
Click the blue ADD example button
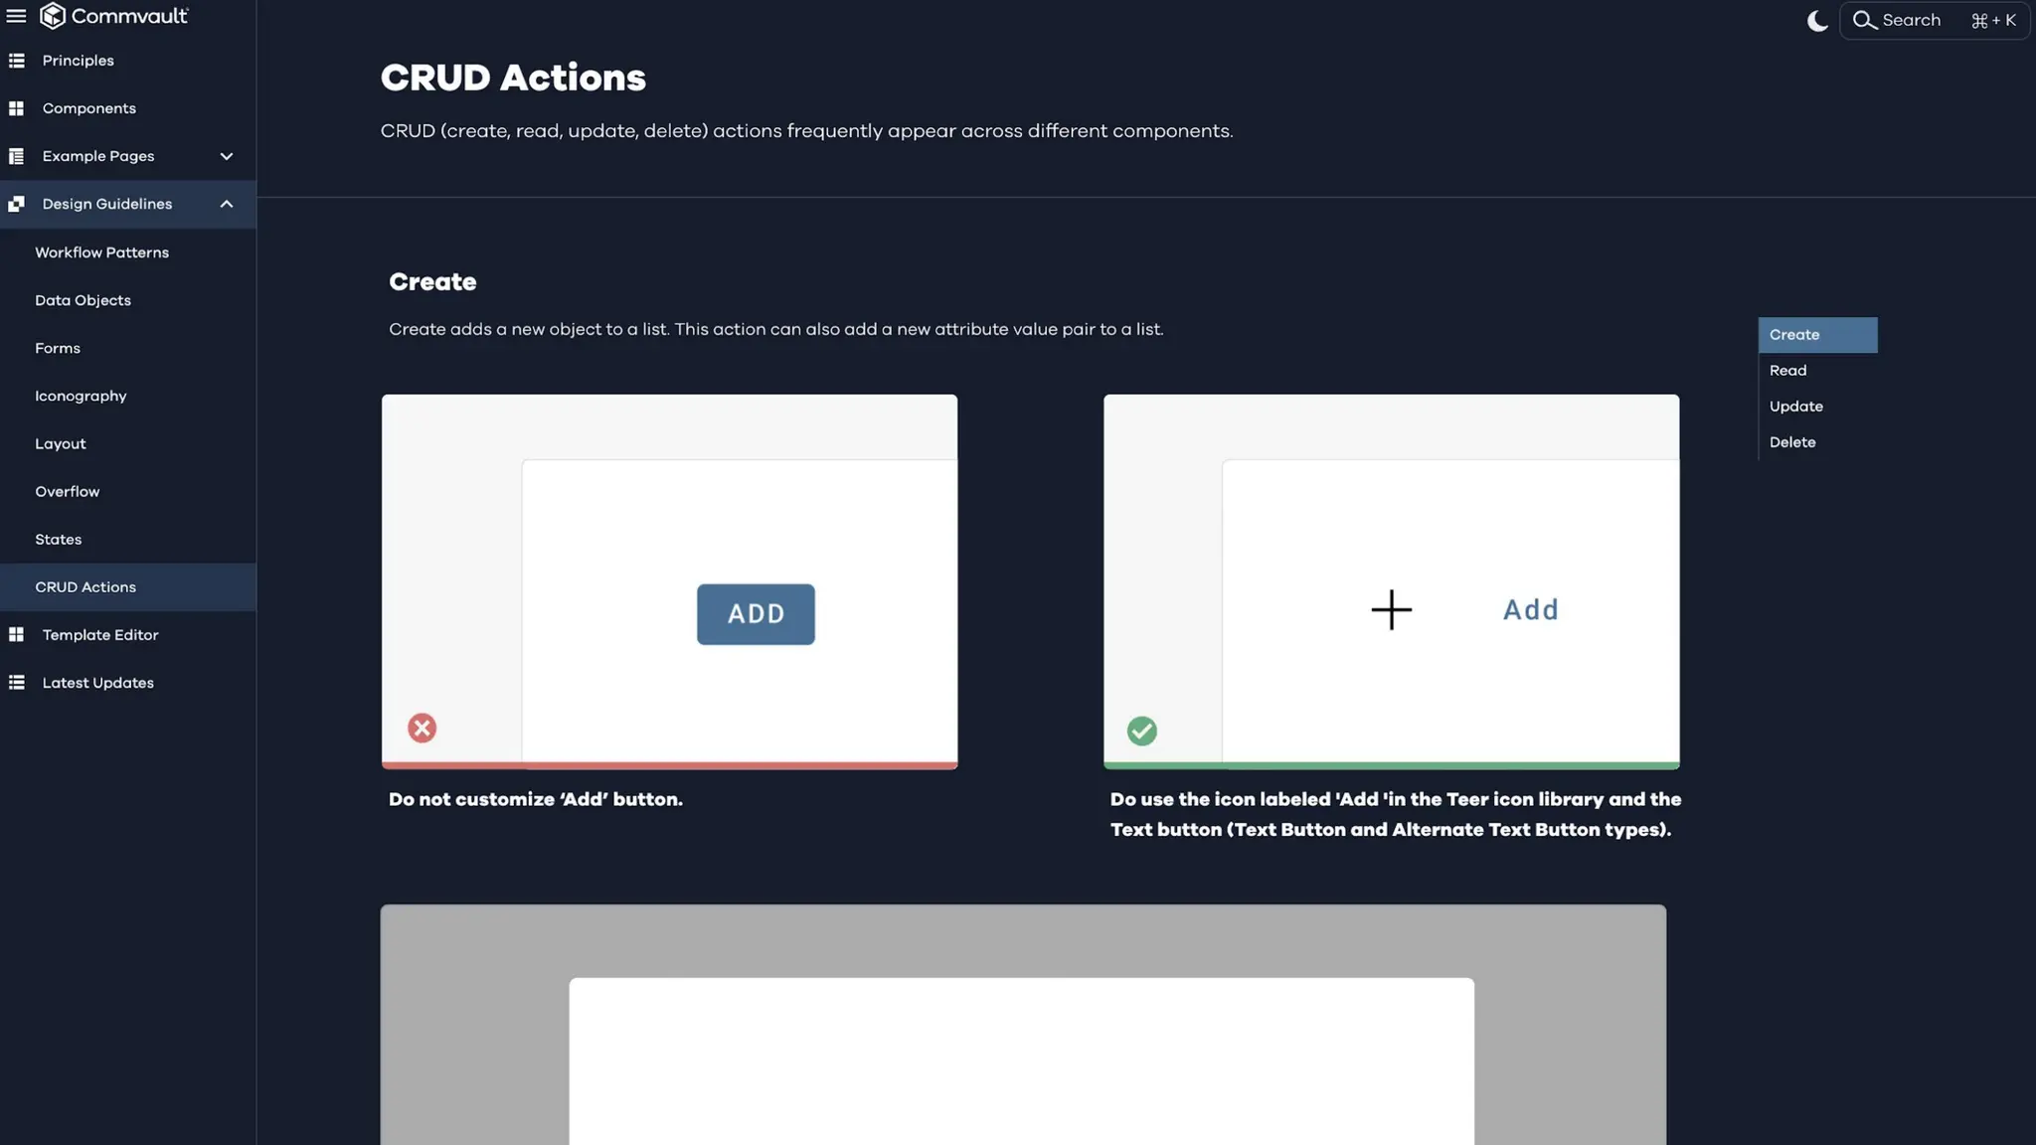[x=756, y=614]
